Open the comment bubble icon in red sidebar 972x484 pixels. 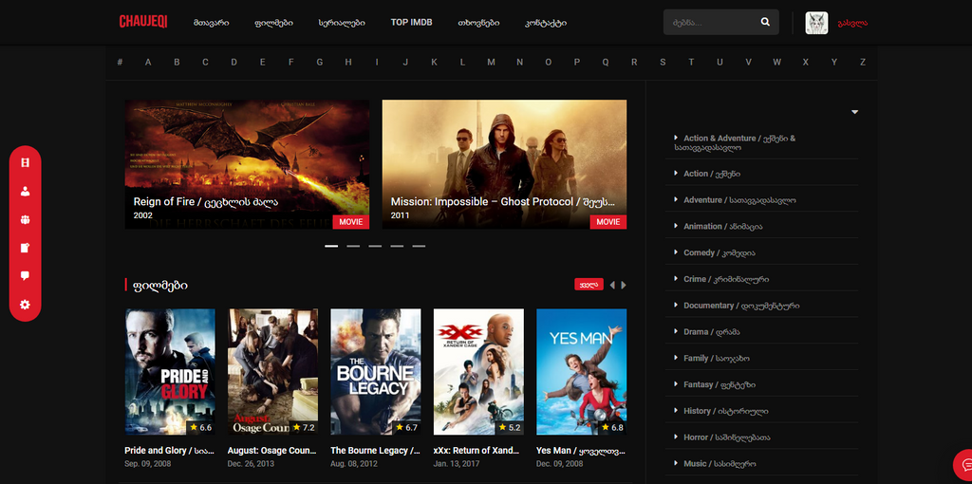pyautogui.click(x=25, y=276)
